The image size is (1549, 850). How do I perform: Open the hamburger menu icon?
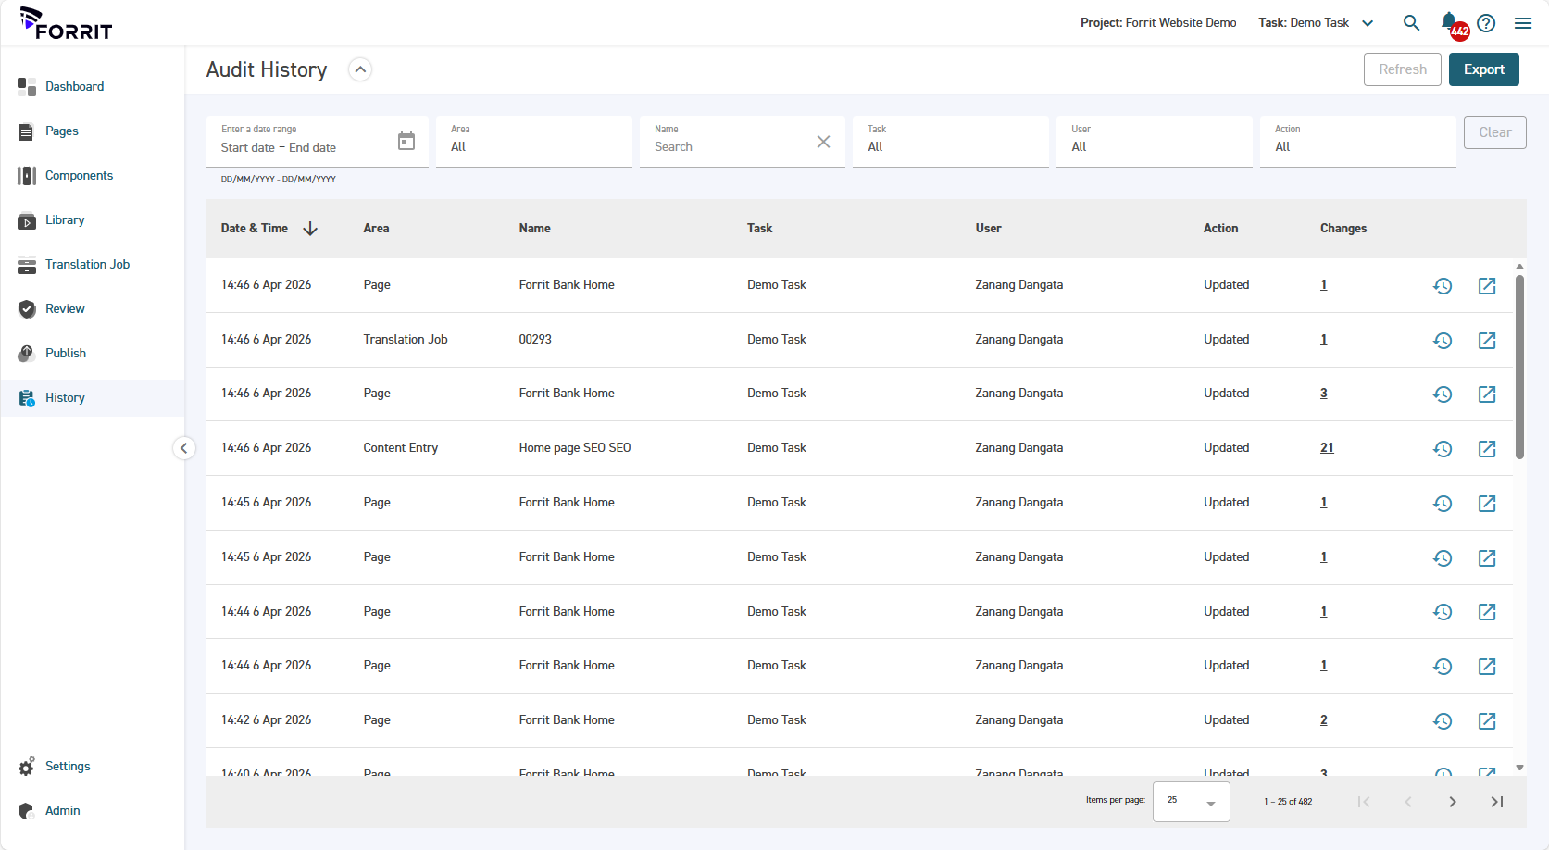[x=1523, y=23]
